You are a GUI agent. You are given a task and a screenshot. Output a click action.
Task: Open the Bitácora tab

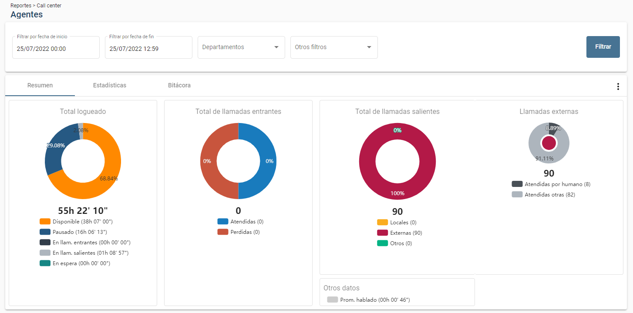179,85
